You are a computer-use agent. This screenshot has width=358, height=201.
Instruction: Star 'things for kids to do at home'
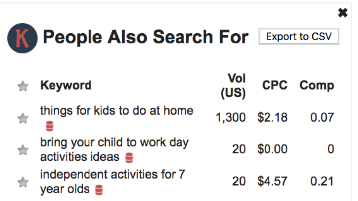23,118
